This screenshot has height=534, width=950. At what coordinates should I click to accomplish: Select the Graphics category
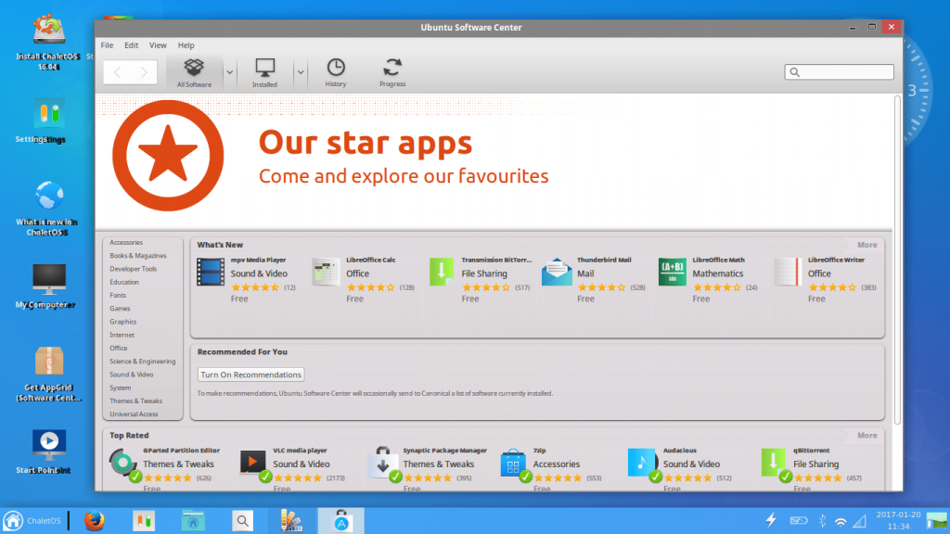[x=123, y=322]
